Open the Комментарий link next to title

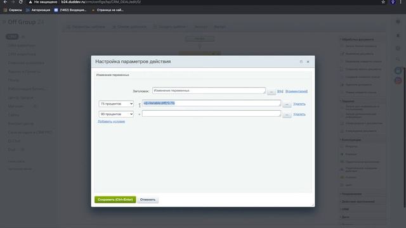(296, 91)
